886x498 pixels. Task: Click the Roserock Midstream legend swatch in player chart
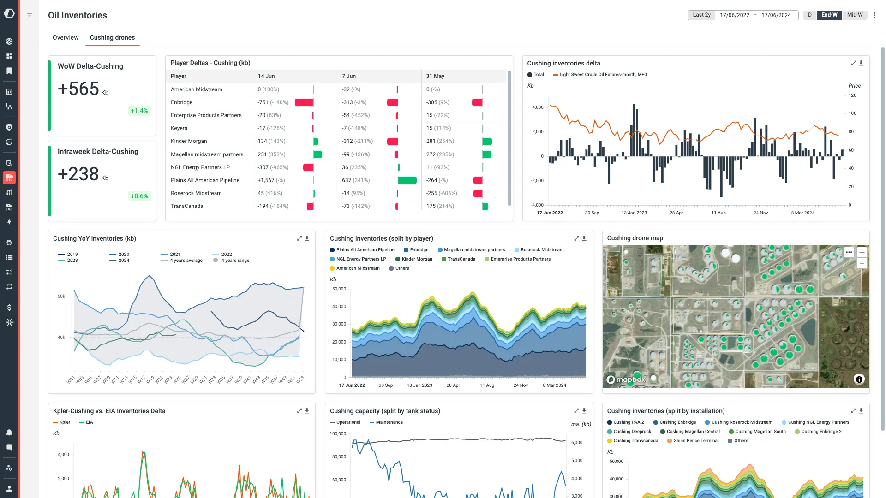pyautogui.click(x=517, y=250)
